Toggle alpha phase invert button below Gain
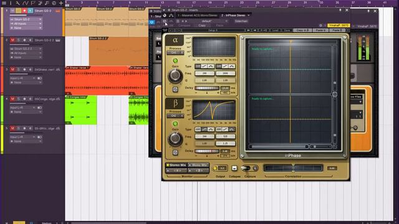The height and width of the screenshot is (224, 399). tap(175, 90)
